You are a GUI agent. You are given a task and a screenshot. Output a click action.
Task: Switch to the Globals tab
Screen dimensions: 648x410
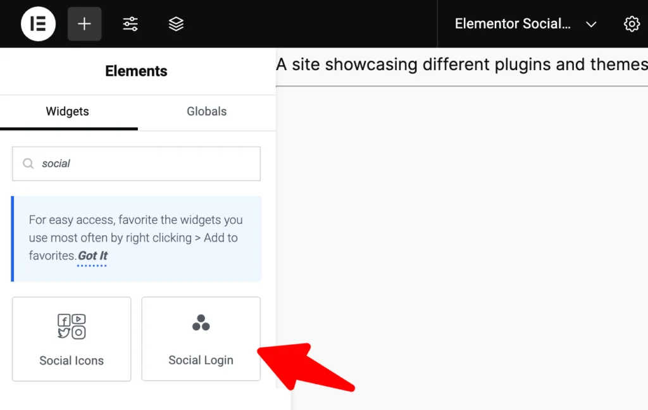(x=207, y=111)
